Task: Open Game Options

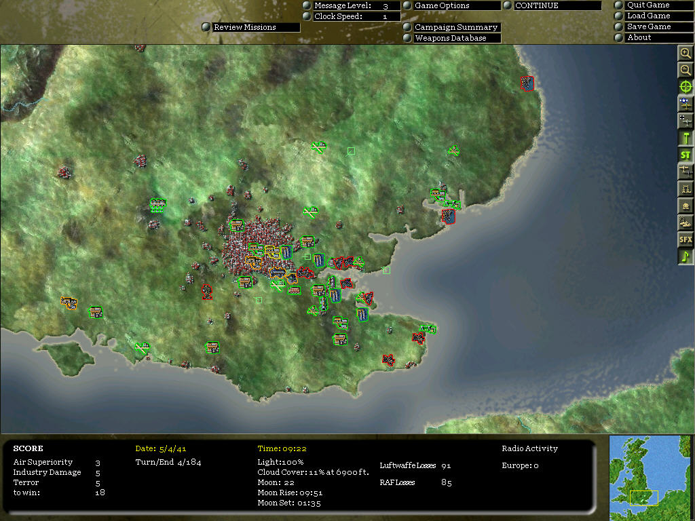Action: point(457,5)
